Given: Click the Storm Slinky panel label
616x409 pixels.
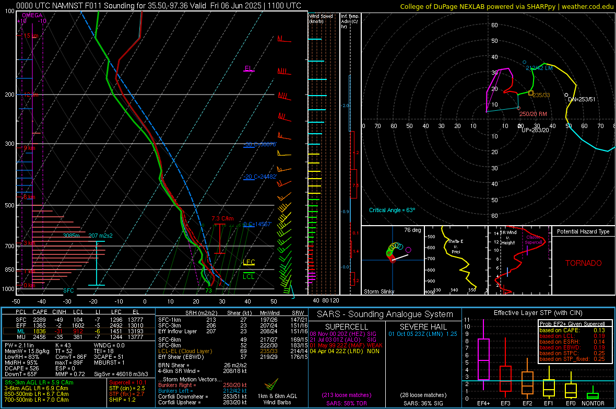Looking at the screenshot, I should tap(378, 291).
